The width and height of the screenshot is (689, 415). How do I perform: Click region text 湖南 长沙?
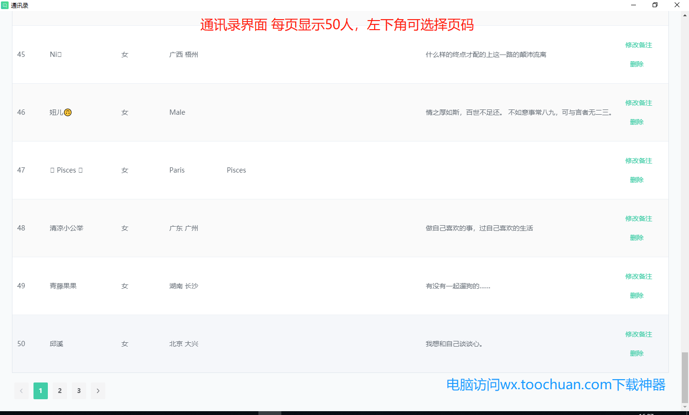coord(184,286)
